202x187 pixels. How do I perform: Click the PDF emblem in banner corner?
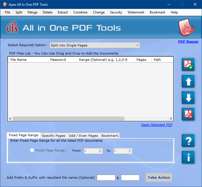(187, 28)
